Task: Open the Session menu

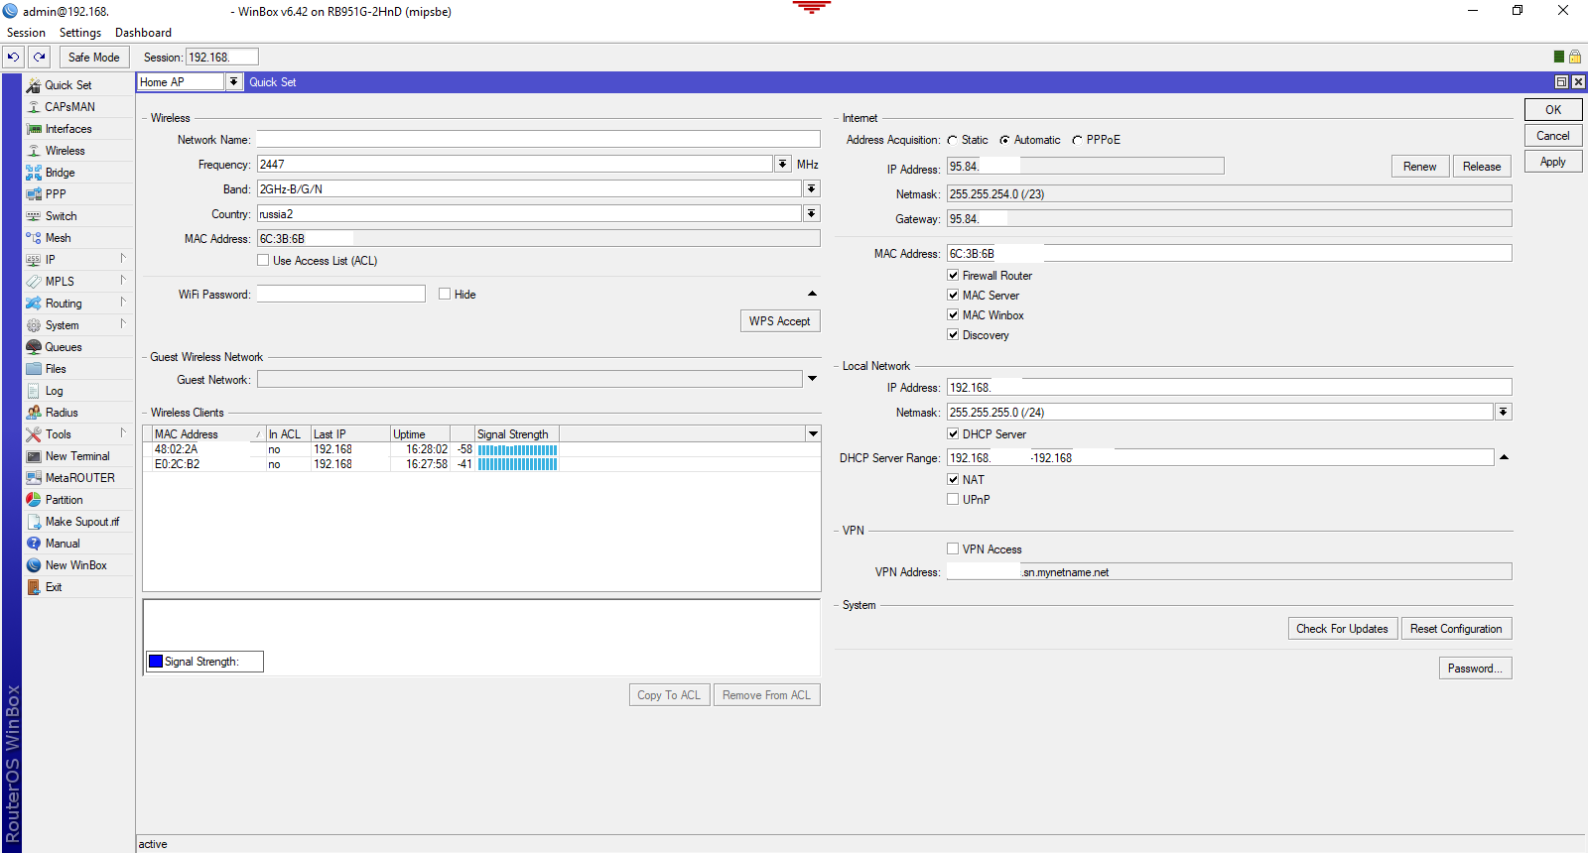Action: (x=26, y=33)
